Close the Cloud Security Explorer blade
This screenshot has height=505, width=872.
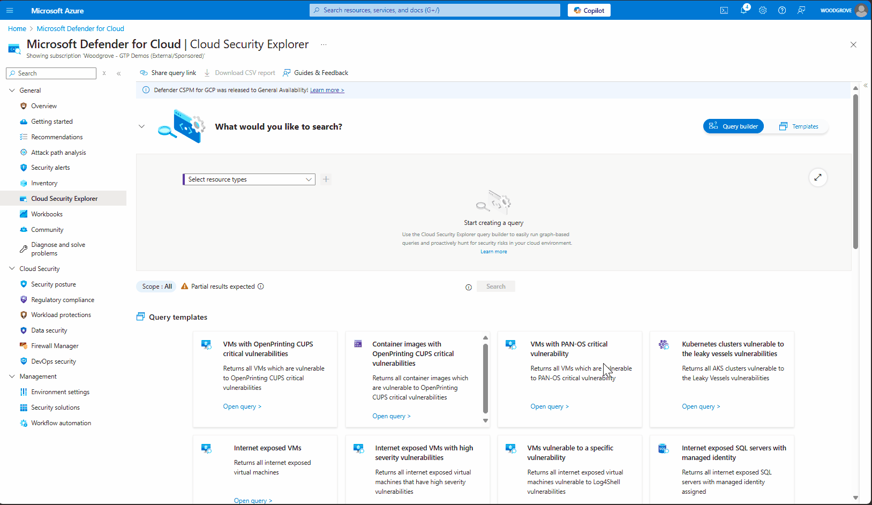(853, 44)
